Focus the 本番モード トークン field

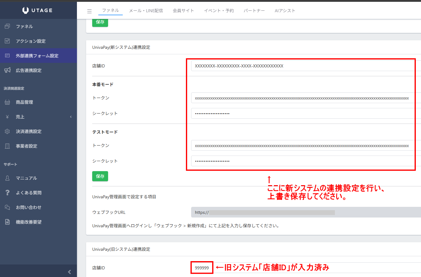(x=302, y=98)
